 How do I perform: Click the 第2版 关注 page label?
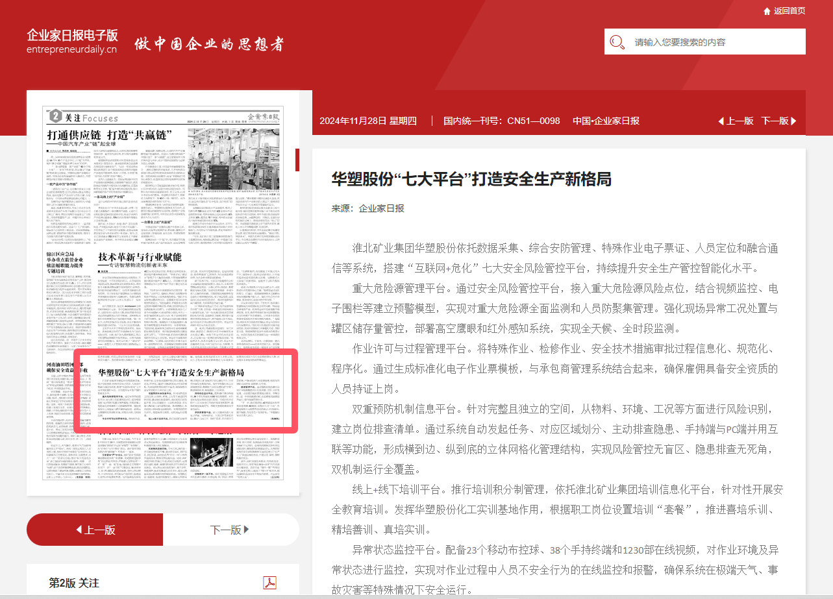(x=74, y=583)
